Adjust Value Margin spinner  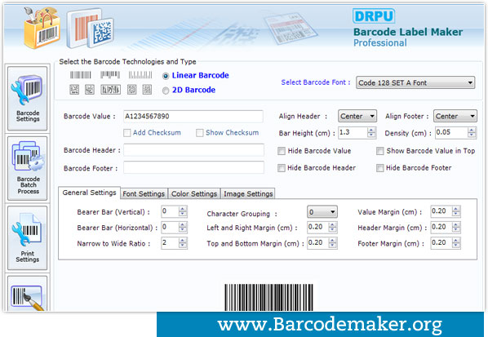pos(456,211)
